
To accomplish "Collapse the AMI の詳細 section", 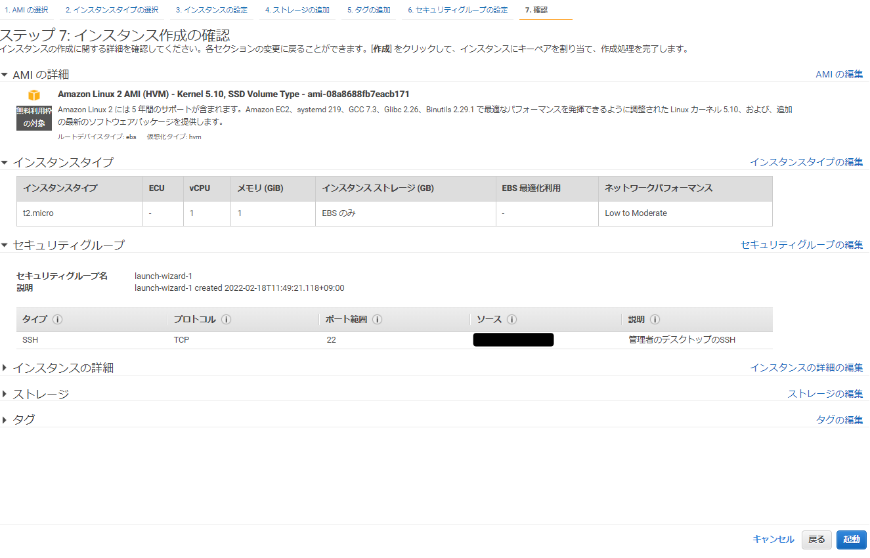I will (x=5, y=75).
